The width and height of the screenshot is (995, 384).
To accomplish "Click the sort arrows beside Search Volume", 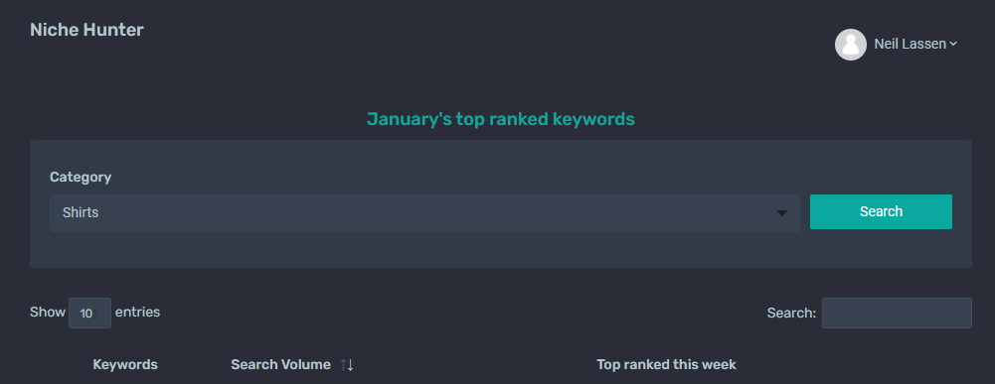I will 347,365.
